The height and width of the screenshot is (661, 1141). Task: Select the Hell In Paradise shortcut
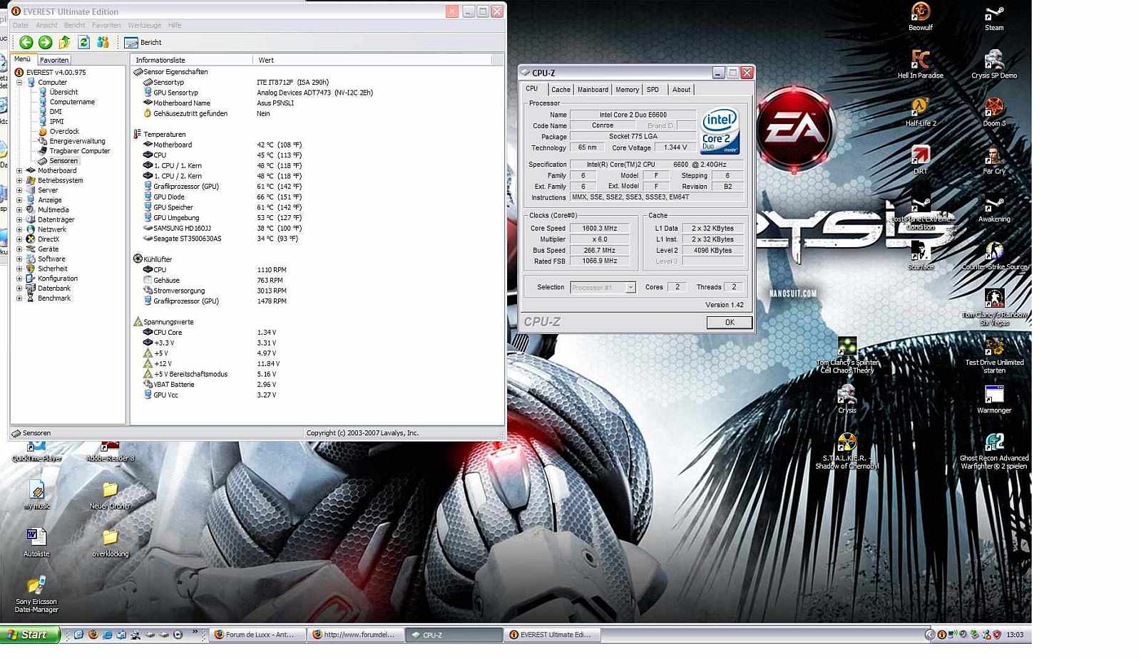pos(920,64)
